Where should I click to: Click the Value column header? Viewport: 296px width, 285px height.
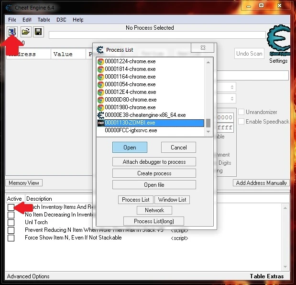point(68,54)
